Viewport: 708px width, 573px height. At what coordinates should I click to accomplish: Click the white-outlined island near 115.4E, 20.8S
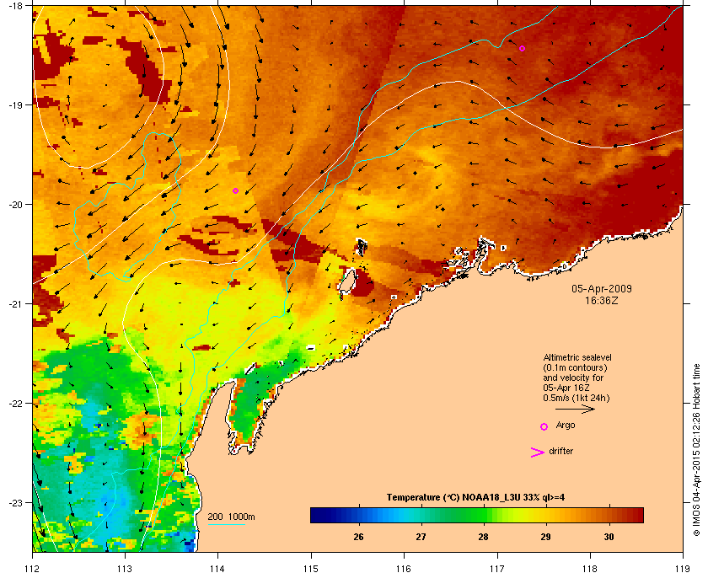point(346,282)
